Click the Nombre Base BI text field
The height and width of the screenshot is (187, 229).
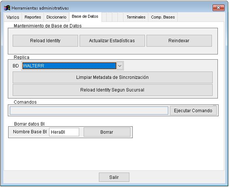click(64, 132)
